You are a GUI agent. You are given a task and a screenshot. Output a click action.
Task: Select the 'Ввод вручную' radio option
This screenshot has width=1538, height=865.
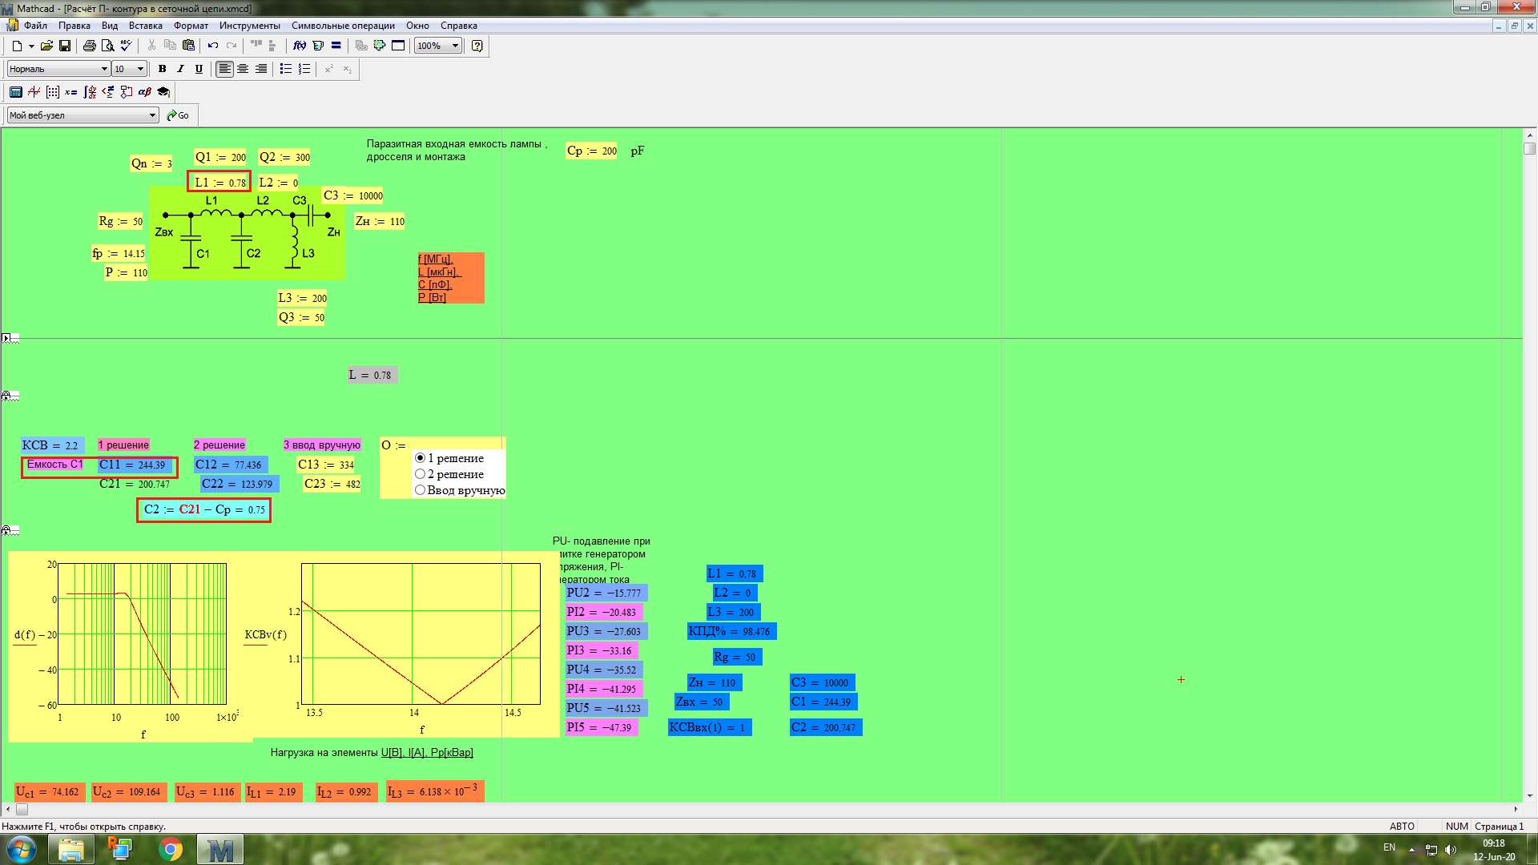tap(421, 490)
